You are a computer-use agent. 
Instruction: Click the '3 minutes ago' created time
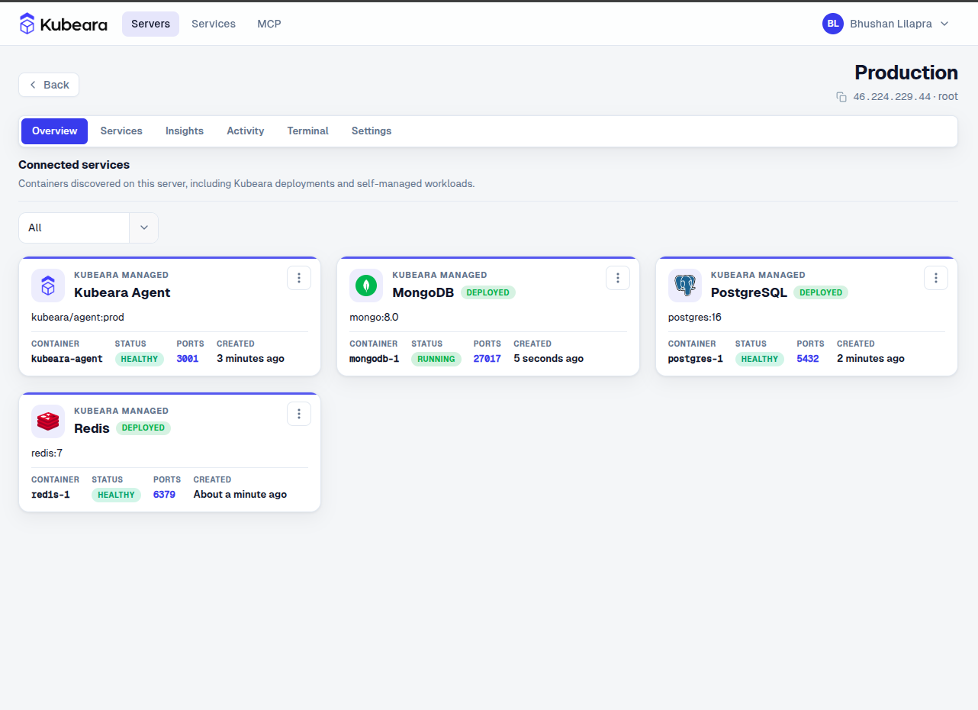coord(250,359)
